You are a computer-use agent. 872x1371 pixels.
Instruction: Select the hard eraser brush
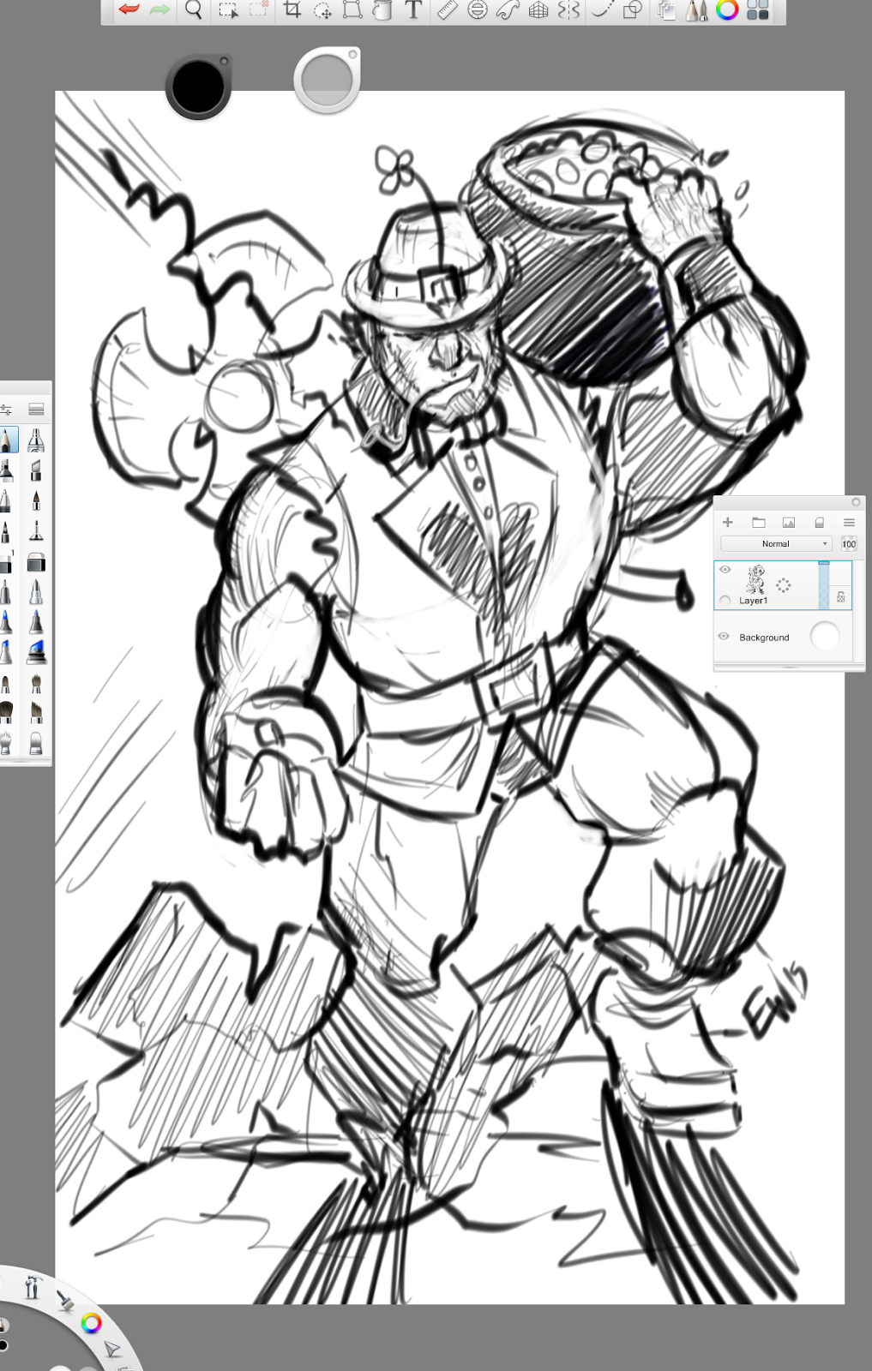pyautogui.click(x=36, y=562)
